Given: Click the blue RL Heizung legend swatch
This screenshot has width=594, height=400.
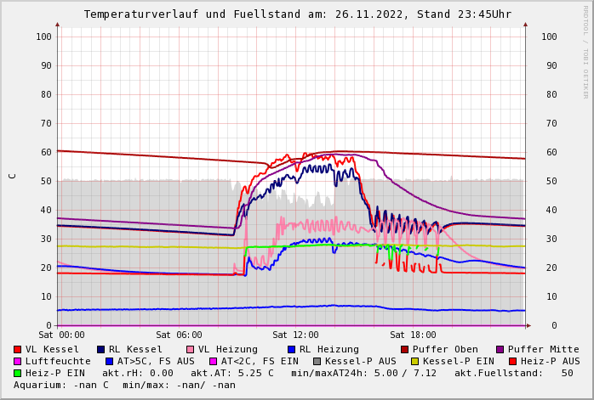Looking at the screenshot, I should tap(291, 350).
